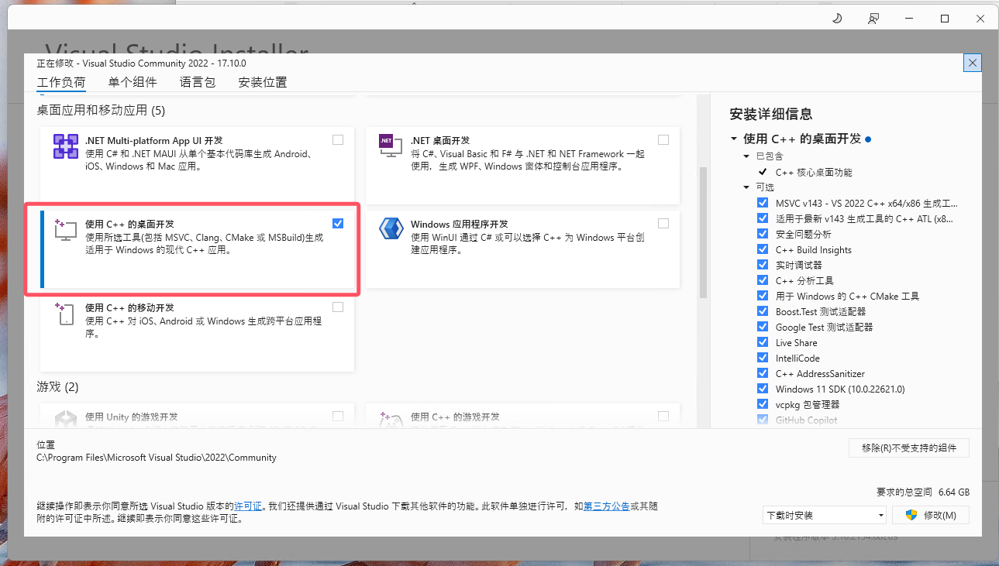Click the 修改(M) button
The height and width of the screenshot is (566, 999).
(931, 515)
